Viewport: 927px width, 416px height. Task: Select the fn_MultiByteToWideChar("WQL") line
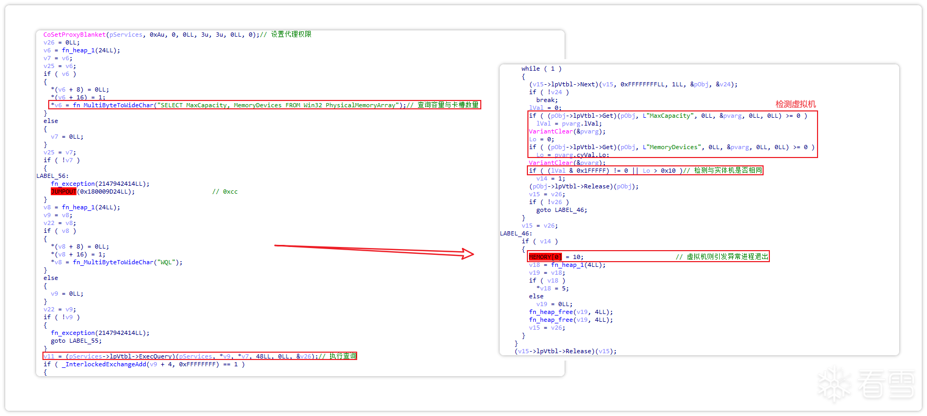(117, 262)
